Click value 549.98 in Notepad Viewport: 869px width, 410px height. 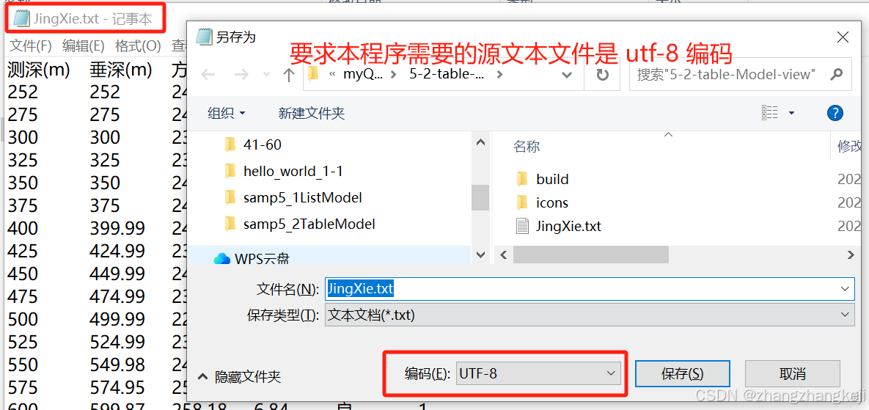(117, 365)
